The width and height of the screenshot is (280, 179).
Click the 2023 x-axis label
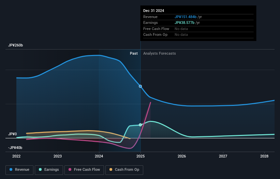pyautogui.click(x=58, y=156)
